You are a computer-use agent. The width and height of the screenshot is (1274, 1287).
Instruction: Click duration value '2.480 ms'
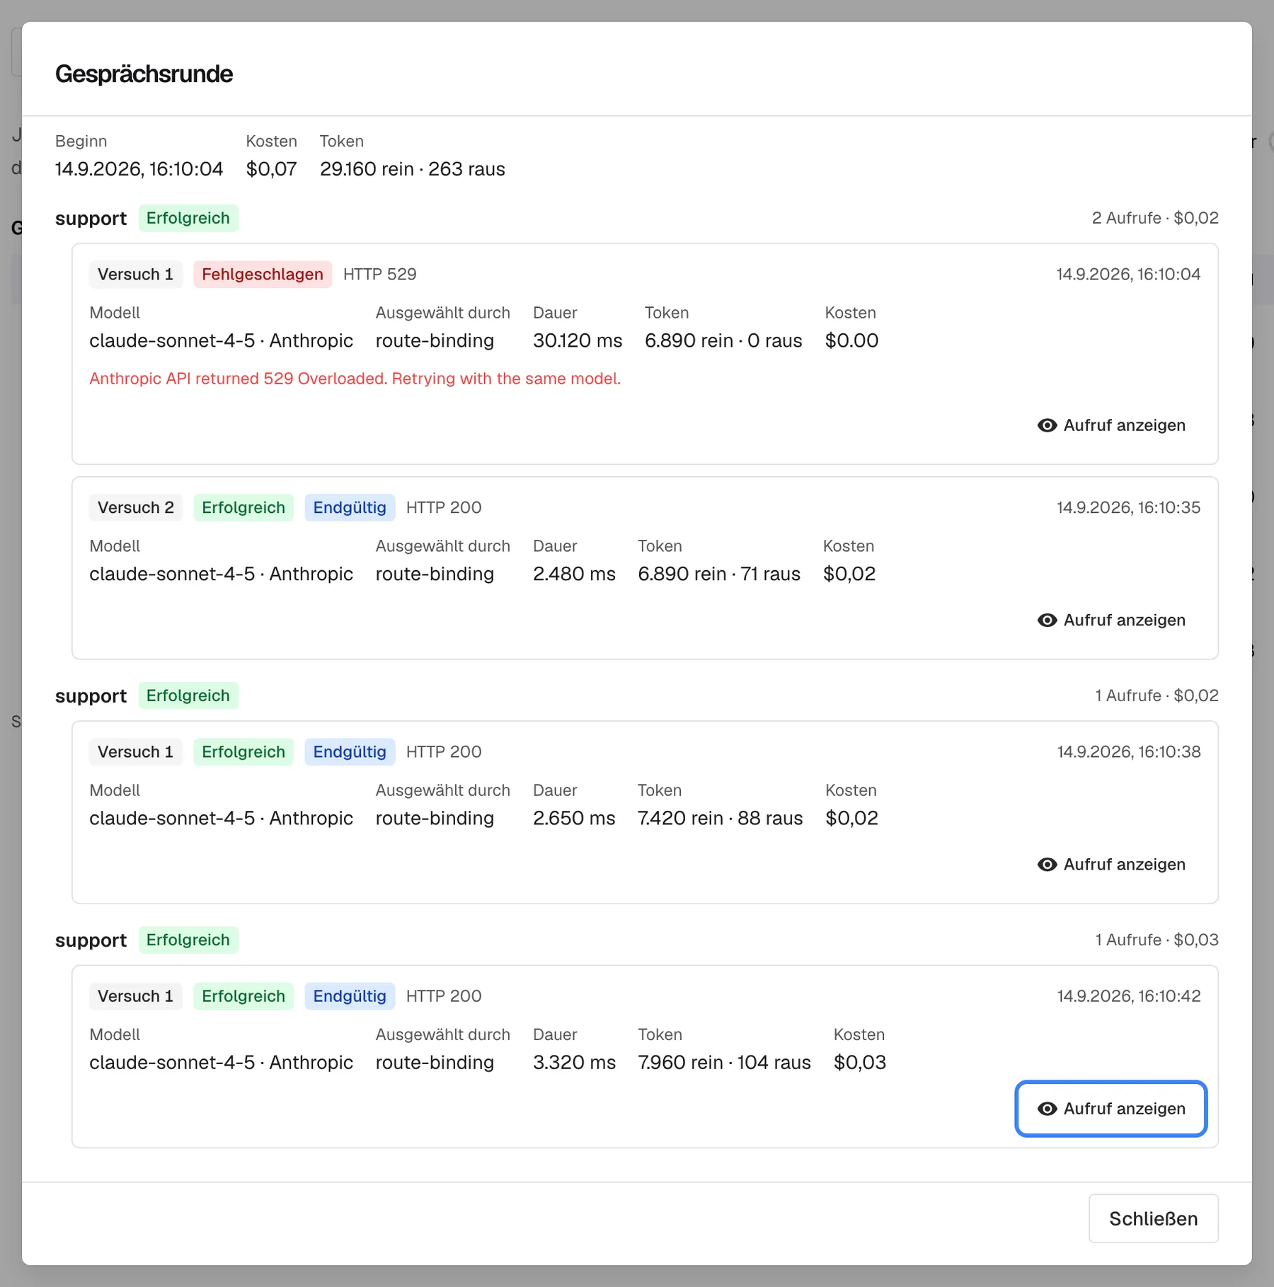(x=574, y=574)
